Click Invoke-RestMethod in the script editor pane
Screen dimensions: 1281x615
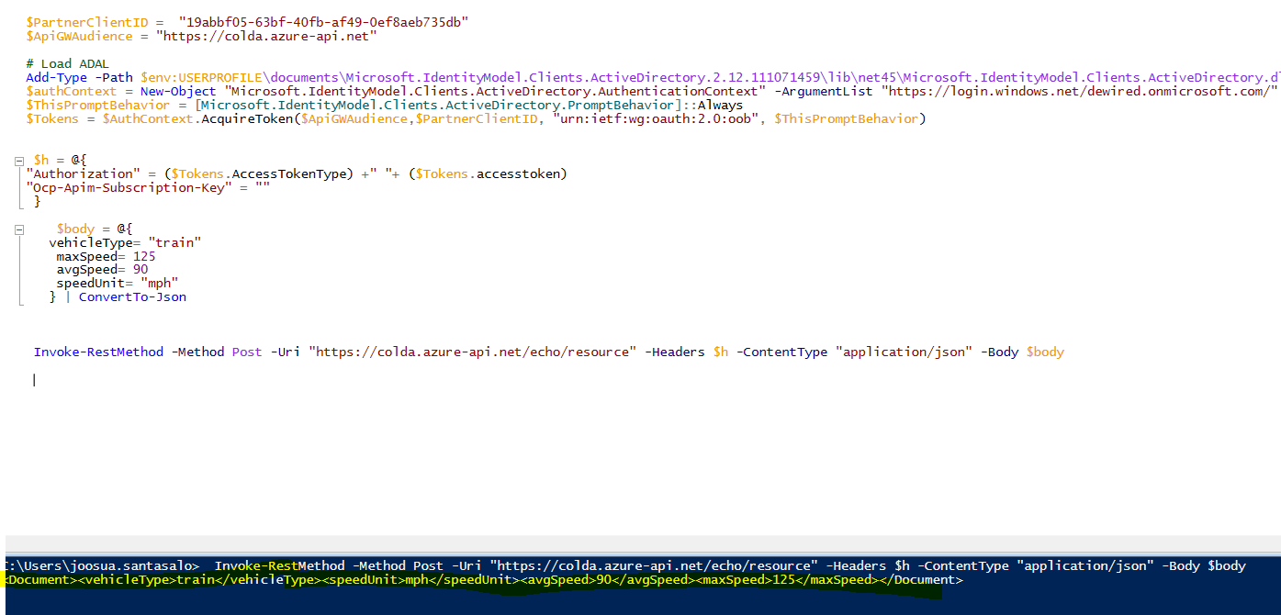click(x=98, y=352)
